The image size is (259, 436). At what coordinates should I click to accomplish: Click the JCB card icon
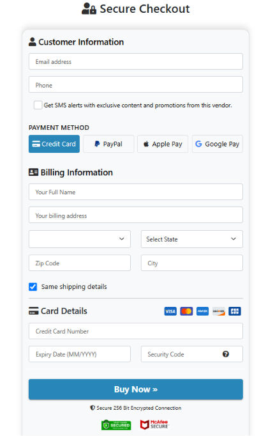pyautogui.click(x=235, y=311)
